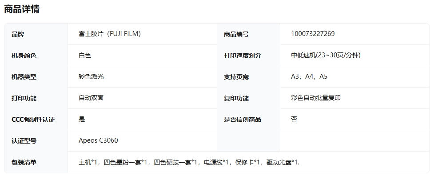Viewport: 434px width, 184px height.
Task: Click the CCC强制性认证 label
Action: 33,120
